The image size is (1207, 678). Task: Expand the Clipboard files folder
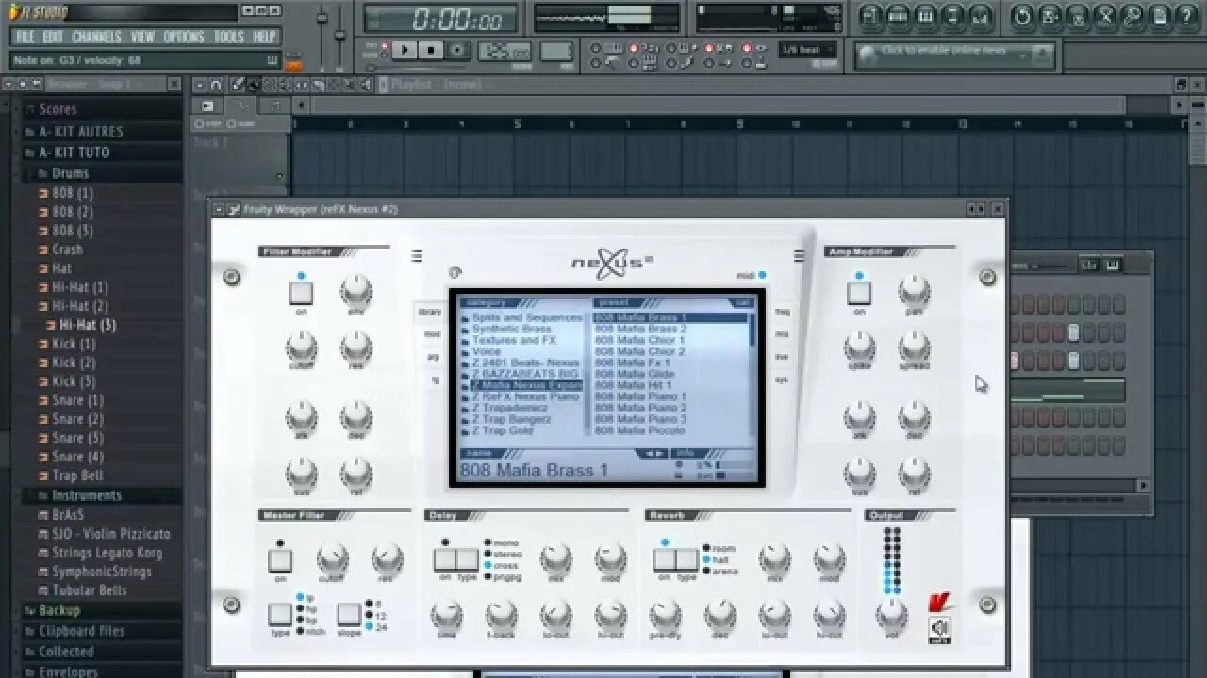coord(81,631)
